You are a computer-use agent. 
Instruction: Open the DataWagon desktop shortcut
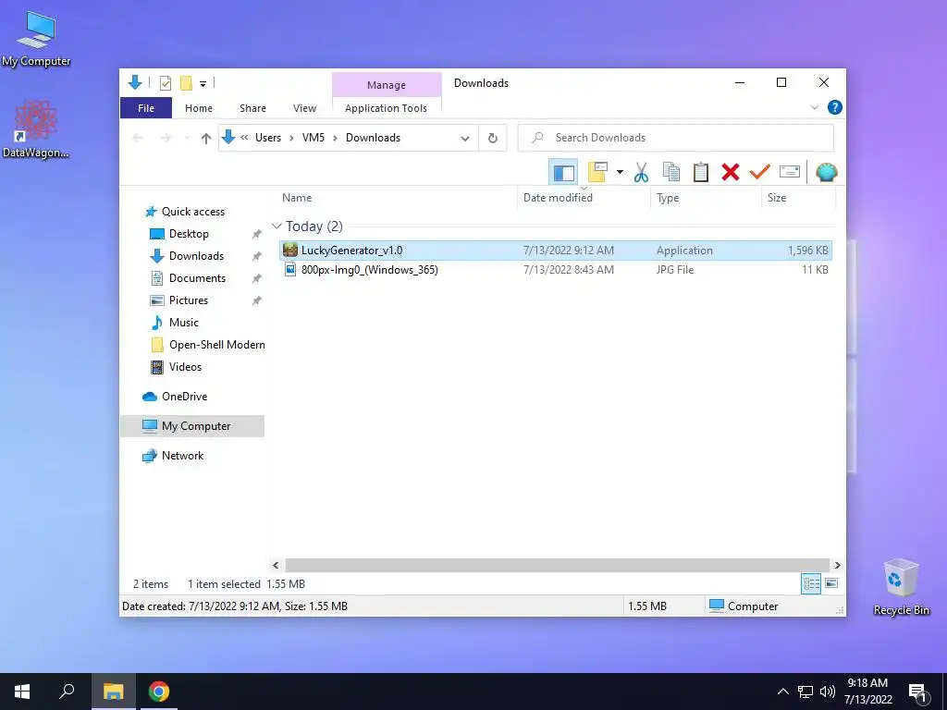click(36, 129)
